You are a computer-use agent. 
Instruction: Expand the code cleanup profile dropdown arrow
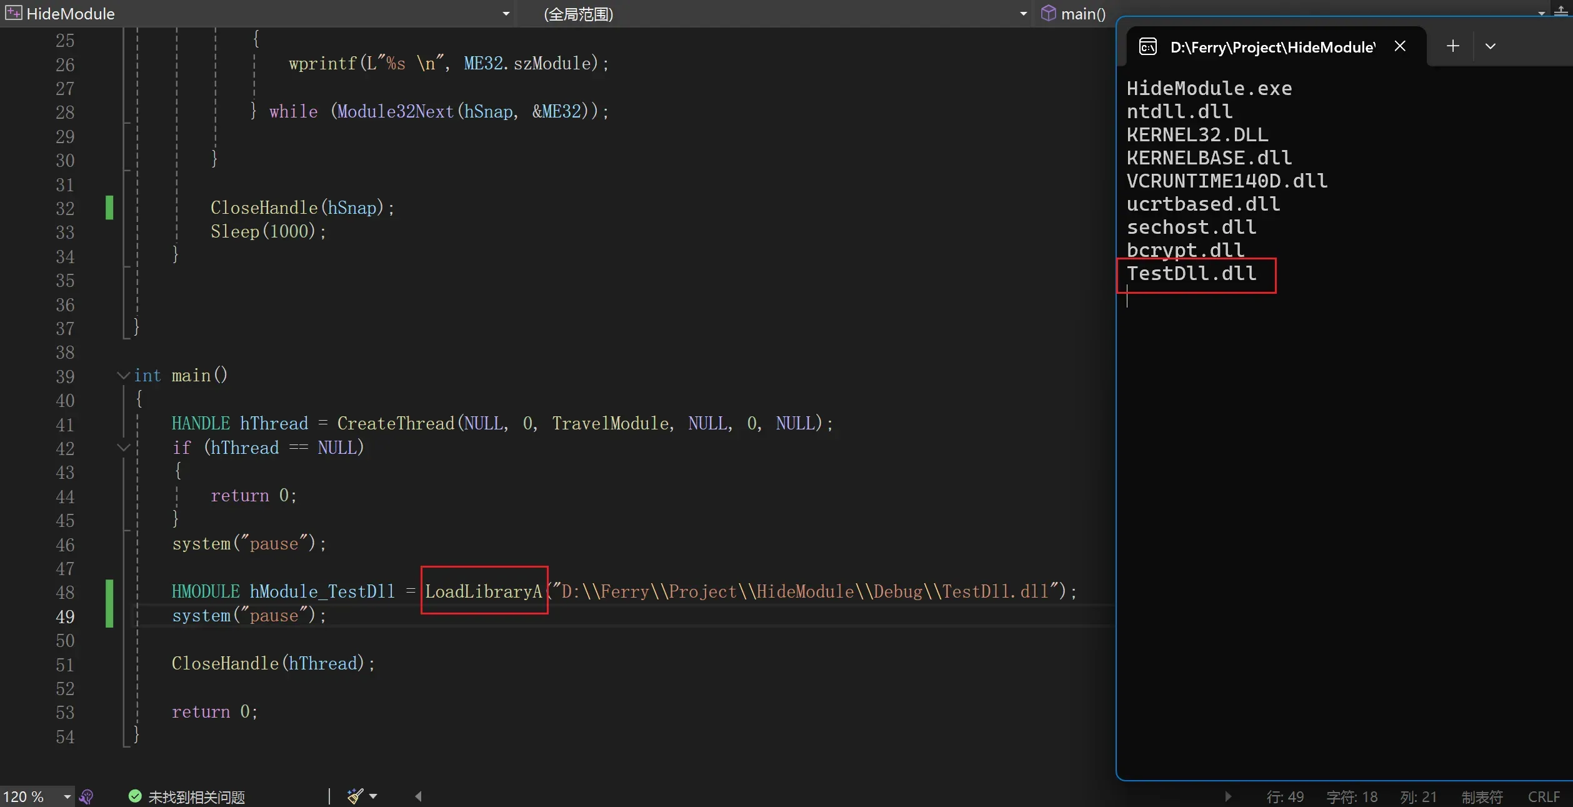pos(373,796)
